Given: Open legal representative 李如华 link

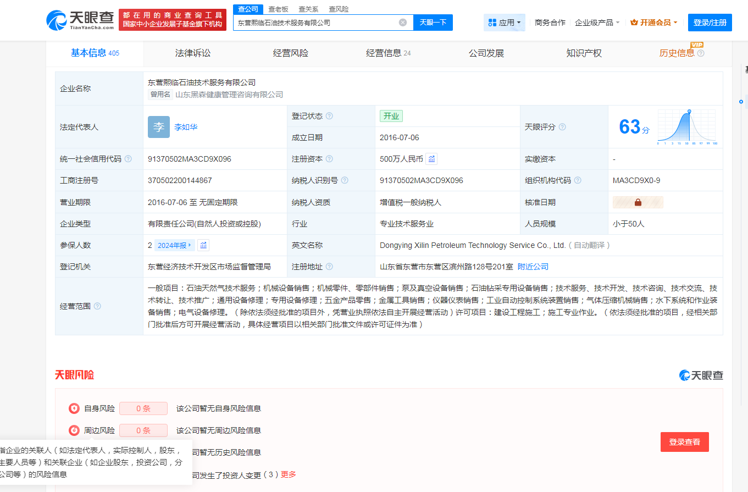Looking at the screenshot, I should pyautogui.click(x=186, y=127).
